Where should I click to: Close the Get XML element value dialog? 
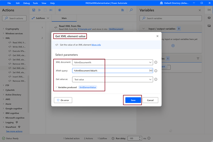157,36
